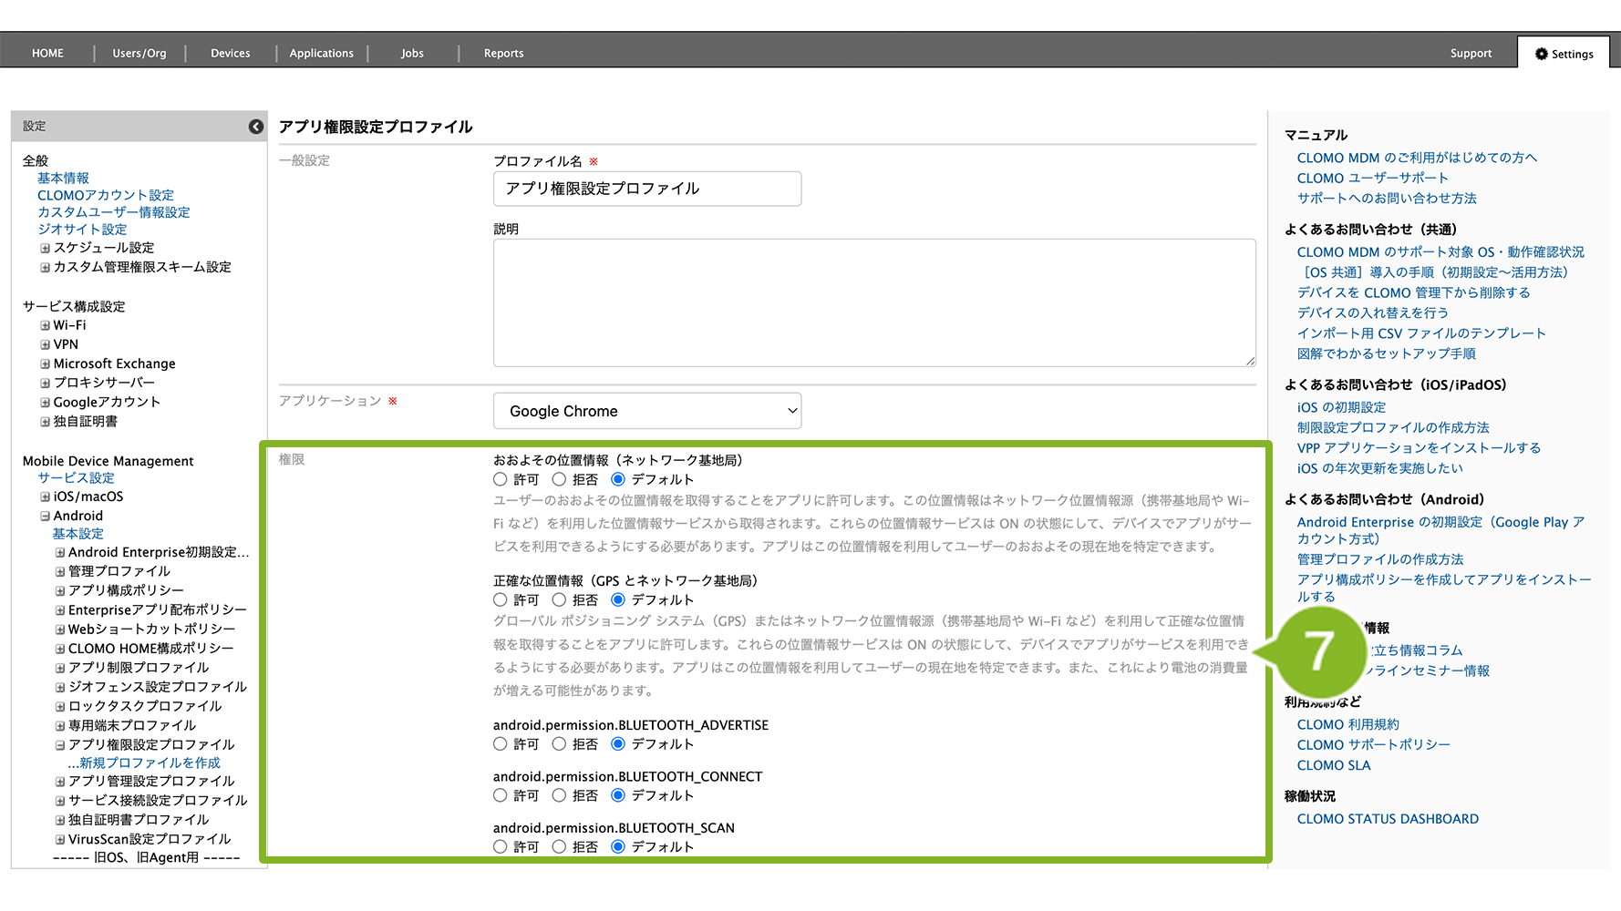The height and width of the screenshot is (911, 1621).
Task: Open the Google Chrome application dropdown
Action: (x=646, y=411)
